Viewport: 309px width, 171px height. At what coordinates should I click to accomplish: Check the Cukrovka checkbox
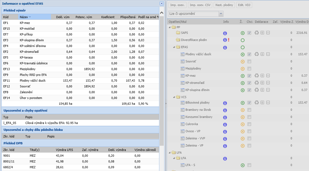[249, 124]
